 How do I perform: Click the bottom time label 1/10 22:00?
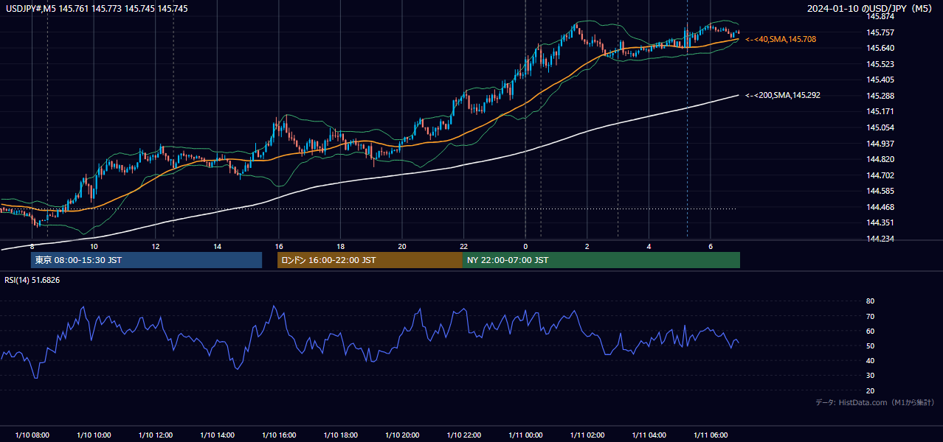pos(463,435)
